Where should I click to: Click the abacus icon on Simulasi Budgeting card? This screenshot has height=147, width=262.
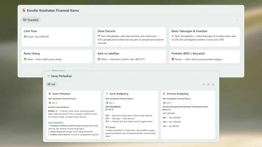164,94
